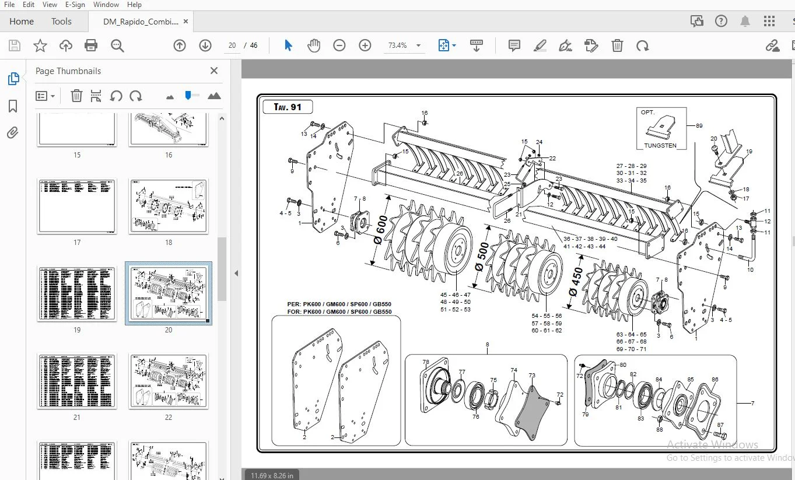The width and height of the screenshot is (795, 480).
Task: Open the share screen chat icon
Action: tap(696, 22)
